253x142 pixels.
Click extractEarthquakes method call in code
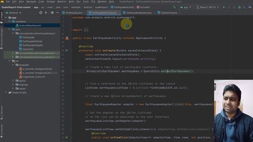175,71
